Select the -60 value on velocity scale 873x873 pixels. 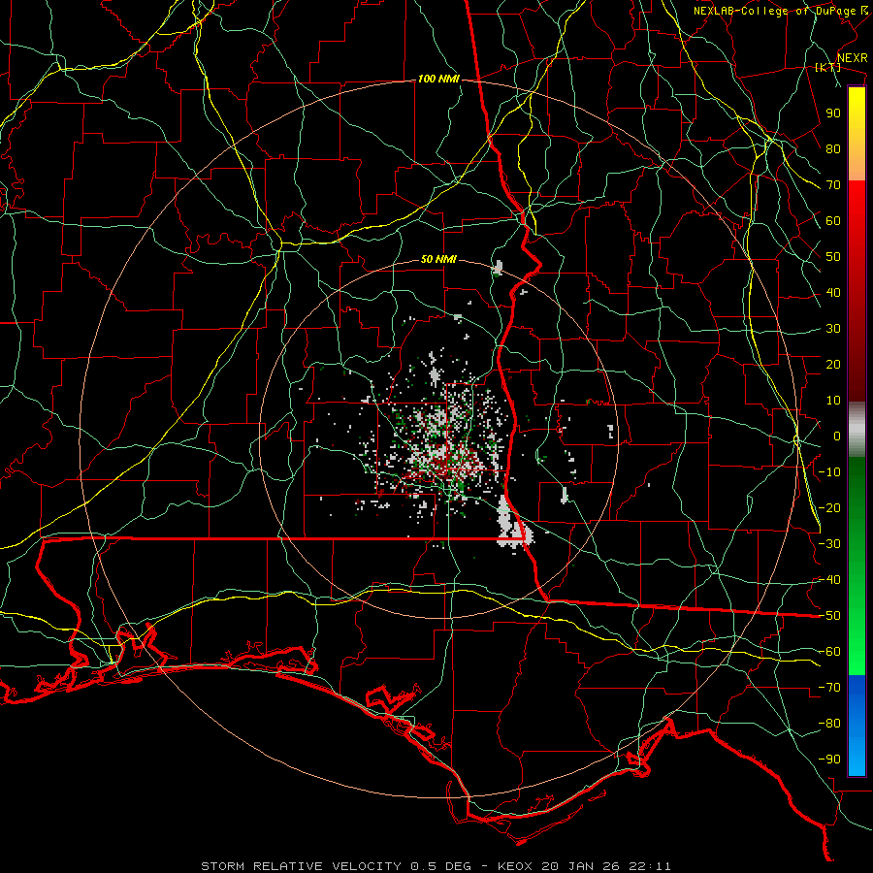coord(829,652)
